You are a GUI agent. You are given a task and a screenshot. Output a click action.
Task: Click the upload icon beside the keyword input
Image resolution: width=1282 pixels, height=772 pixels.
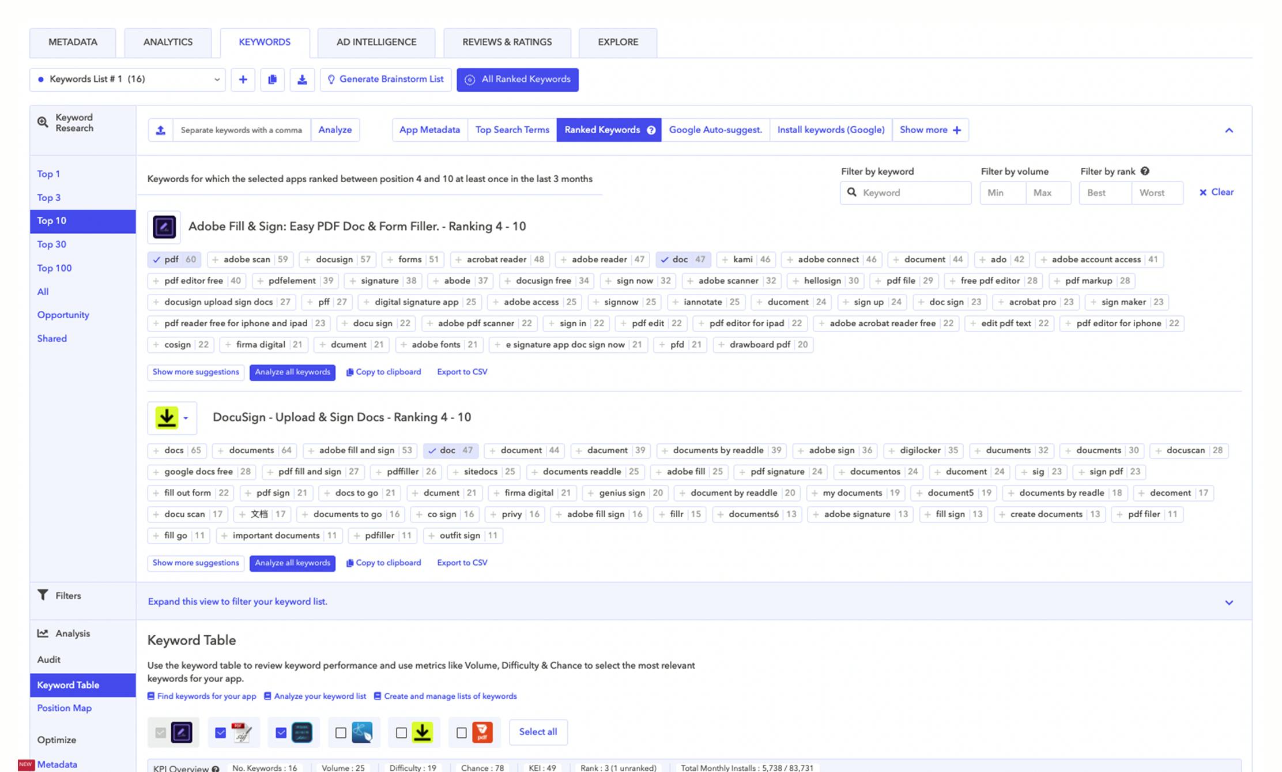pyautogui.click(x=160, y=130)
